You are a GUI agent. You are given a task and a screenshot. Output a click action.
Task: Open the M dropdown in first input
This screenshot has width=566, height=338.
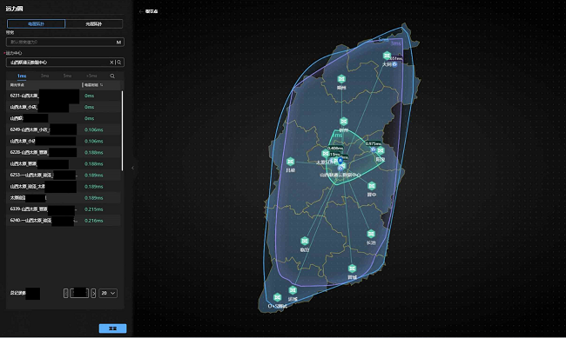pos(118,43)
